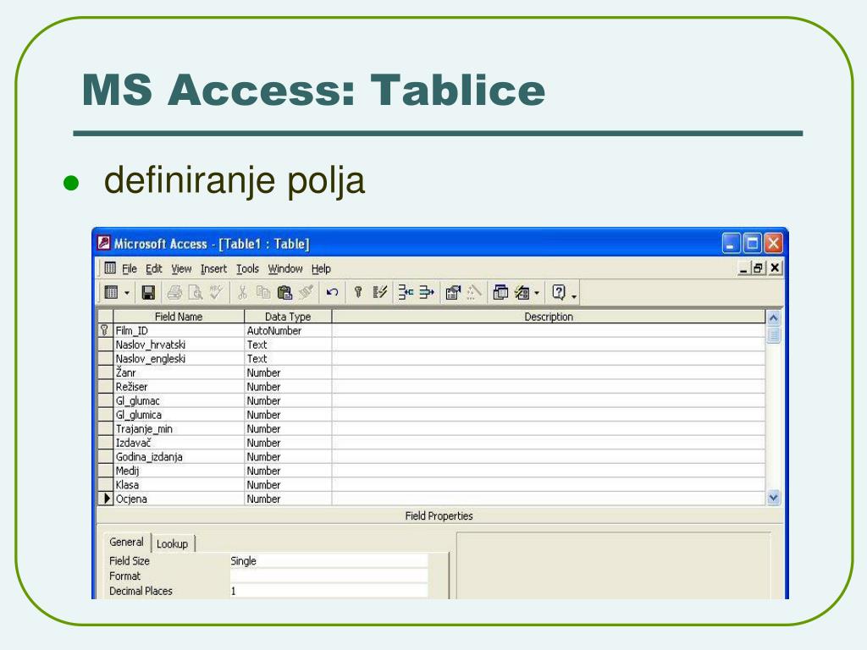Minimize the inner Table1 document window
Viewport: 867px width, 650px height.
tap(743, 268)
